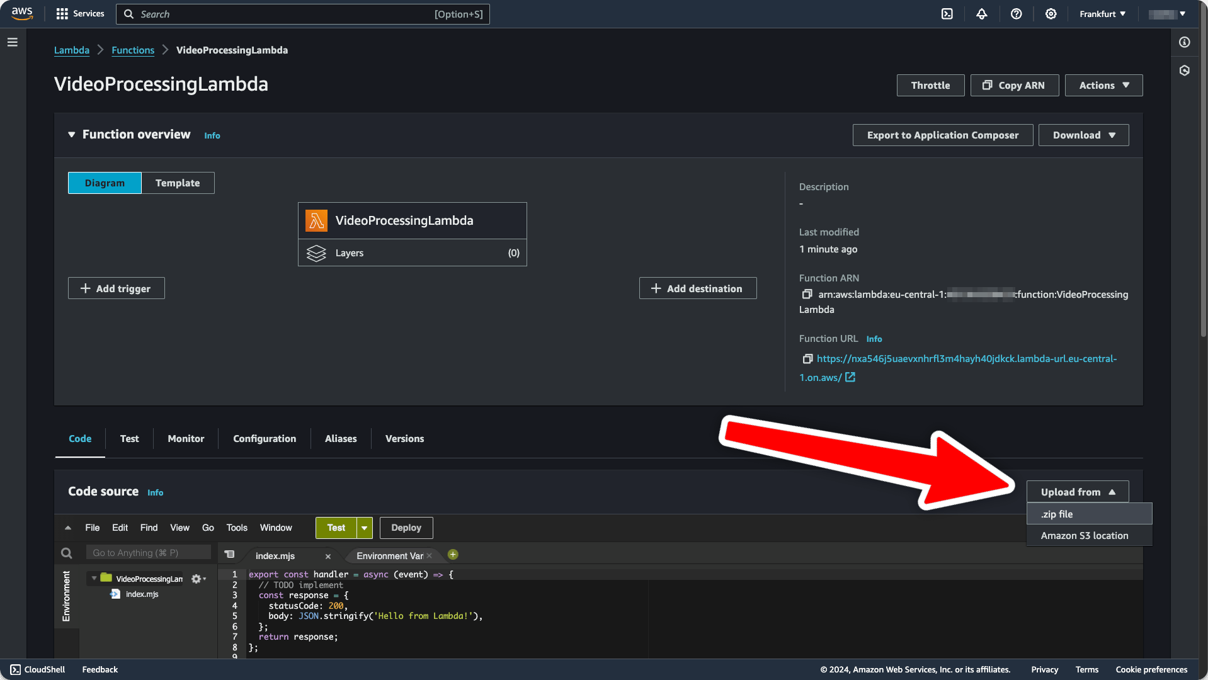Screen dimensions: 1208x680
Task: Open the editor Window menu
Action: point(276,528)
